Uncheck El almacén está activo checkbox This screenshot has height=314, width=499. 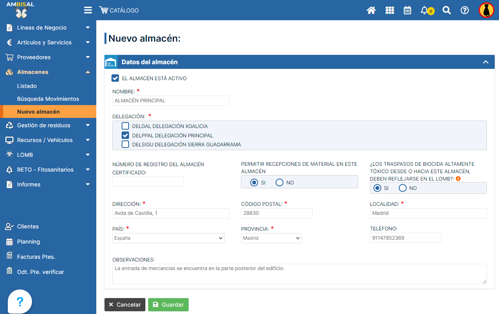tap(115, 78)
